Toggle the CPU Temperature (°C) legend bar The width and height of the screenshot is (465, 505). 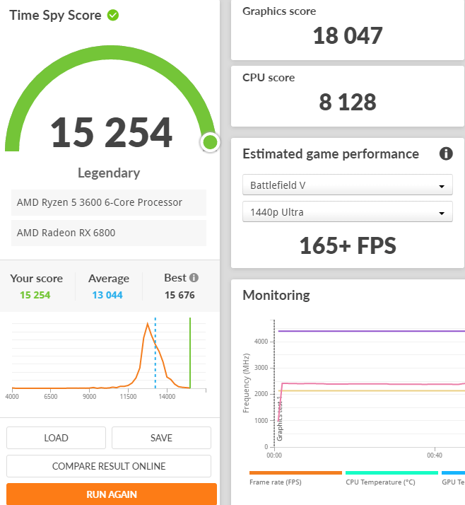(x=392, y=472)
